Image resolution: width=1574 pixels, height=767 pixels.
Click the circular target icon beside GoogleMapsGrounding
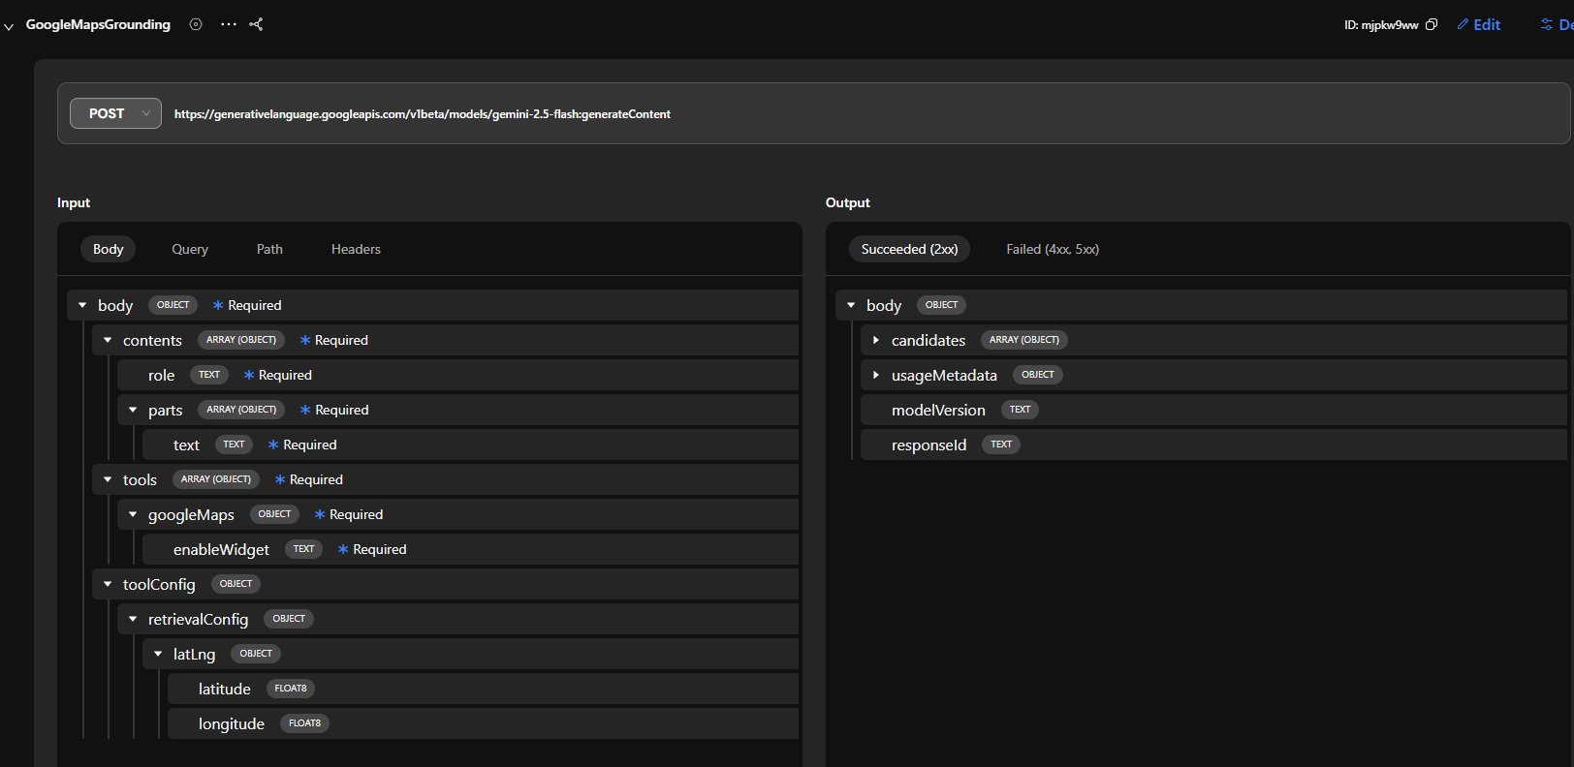(x=196, y=24)
